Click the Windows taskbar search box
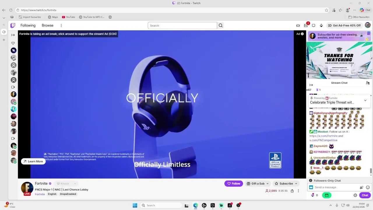The height and width of the screenshot is (210, 373). [x=161, y=206]
